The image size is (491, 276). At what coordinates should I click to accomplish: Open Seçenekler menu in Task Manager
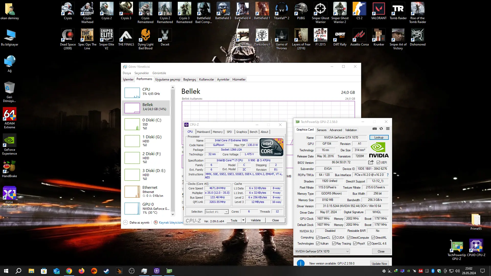[x=141, y=73]
